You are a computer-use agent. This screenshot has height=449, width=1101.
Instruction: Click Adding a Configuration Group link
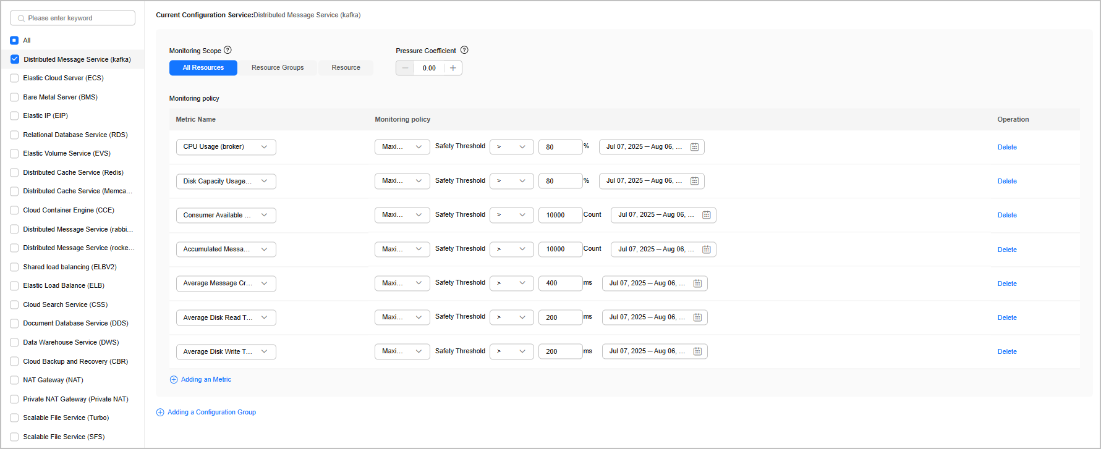coord(211,413)
